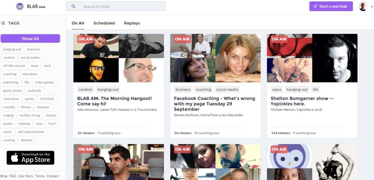Click the Facebook Coaching blab title
374x180 pixels.
tap(214, 104)
